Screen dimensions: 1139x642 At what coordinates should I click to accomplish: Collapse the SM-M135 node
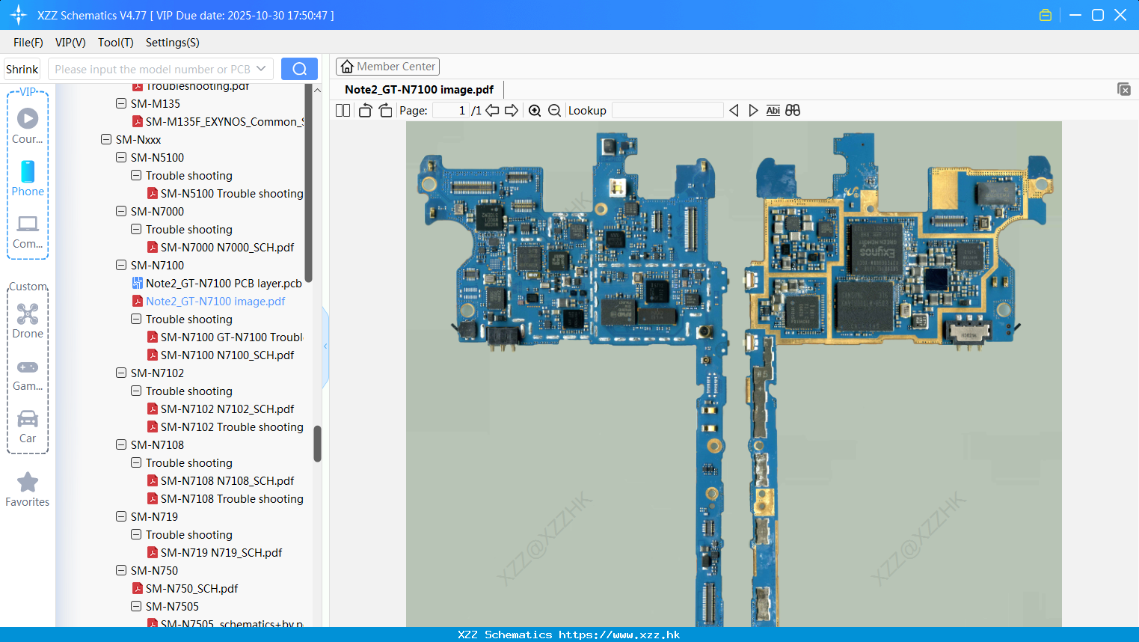coord(121,104)
